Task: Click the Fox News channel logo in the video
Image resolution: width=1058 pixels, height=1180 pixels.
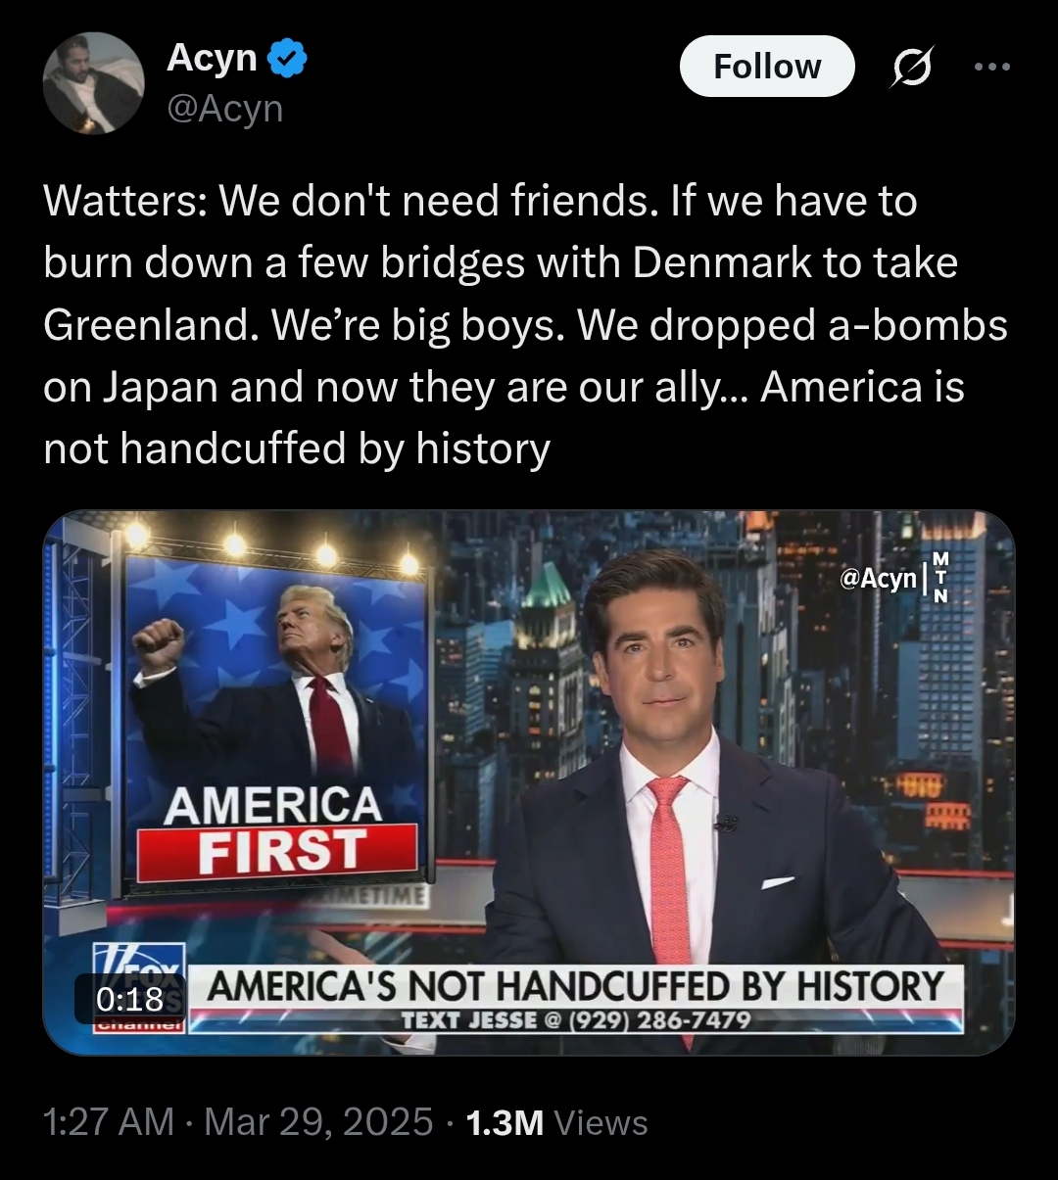Action: pyautogui.click(x=137, y=986)
